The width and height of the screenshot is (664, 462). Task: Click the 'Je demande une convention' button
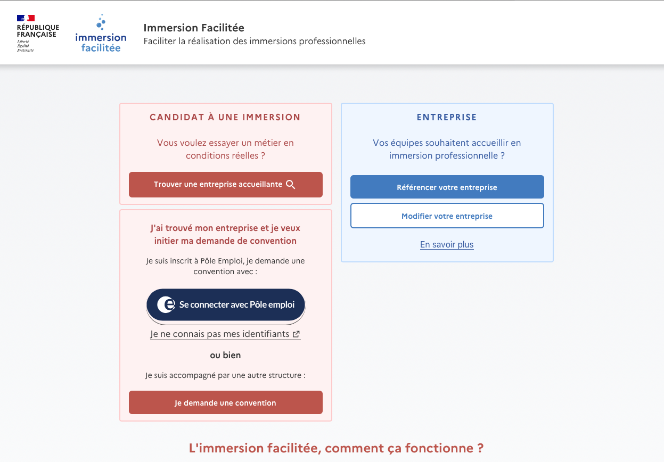225,402
